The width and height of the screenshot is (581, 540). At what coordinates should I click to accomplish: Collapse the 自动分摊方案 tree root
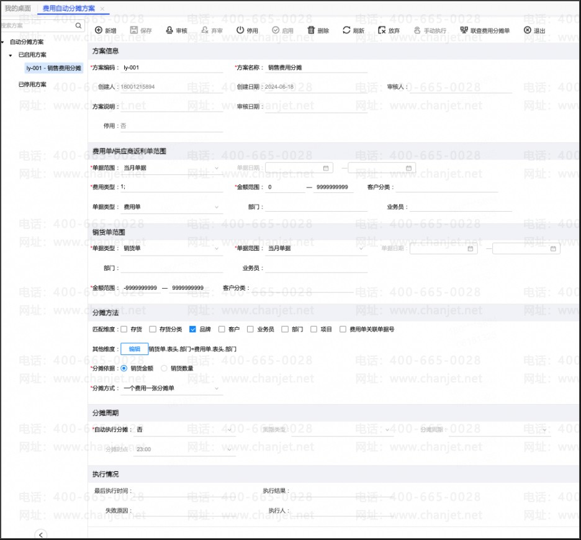2,42
